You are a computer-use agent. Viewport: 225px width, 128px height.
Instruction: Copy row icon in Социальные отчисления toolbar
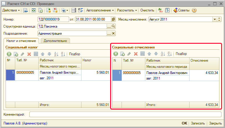(x=122, y=54)
